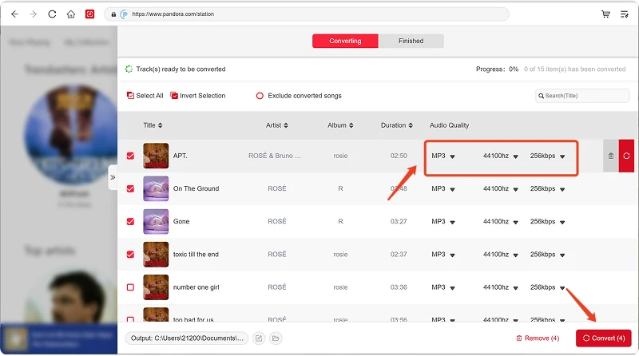Open the 256kbps dropdown for number one girl

point(547,287)
